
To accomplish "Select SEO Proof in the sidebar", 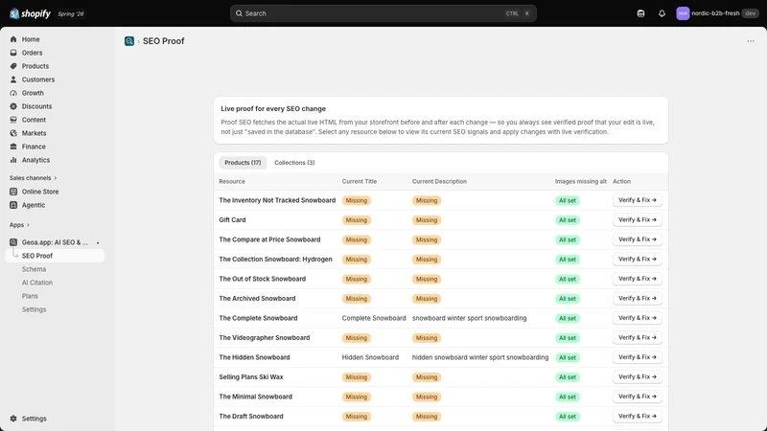I will [x=55, y=256].
